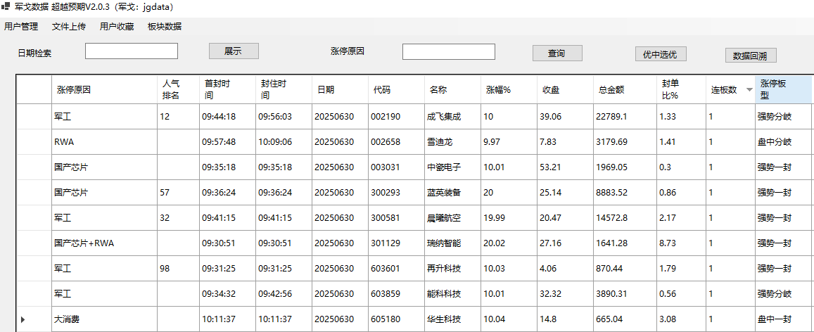The width and height of the screenshot is (814, 332).
Task: Select stock name cell 中瓷电子
Action: [x=452, y=167]
